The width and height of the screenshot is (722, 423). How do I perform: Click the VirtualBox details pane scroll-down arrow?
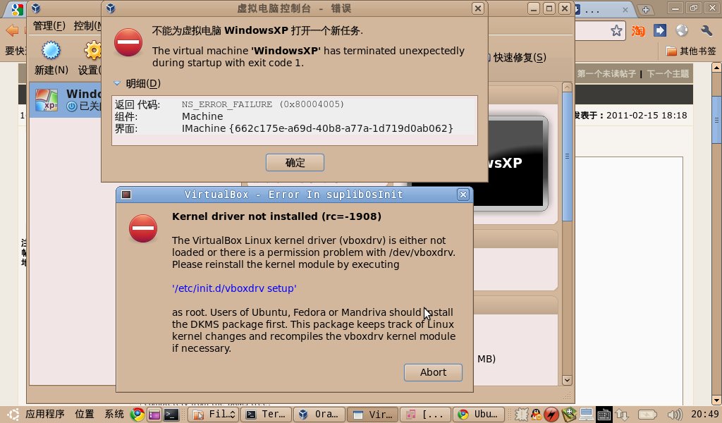567,381
